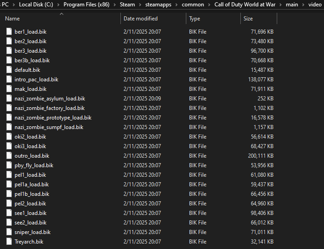The width and height of the screenshot is (324, 249).
Task: Click the file icon of ber3b_load.bik
Action: [9, 60]
